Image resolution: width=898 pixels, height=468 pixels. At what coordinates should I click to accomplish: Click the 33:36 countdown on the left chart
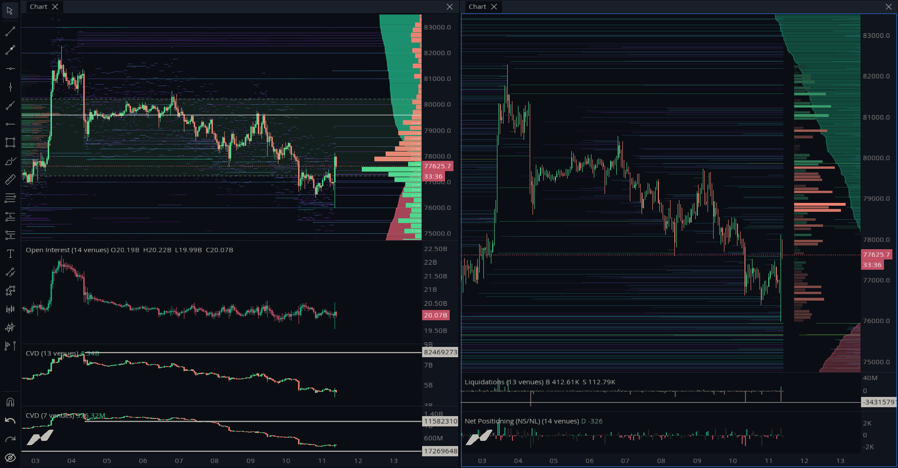click(x=433, y=176)
